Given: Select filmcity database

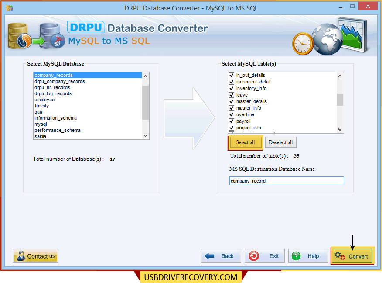Looking at the screenshot, I should pyautogui.click(x=88, y=106).
